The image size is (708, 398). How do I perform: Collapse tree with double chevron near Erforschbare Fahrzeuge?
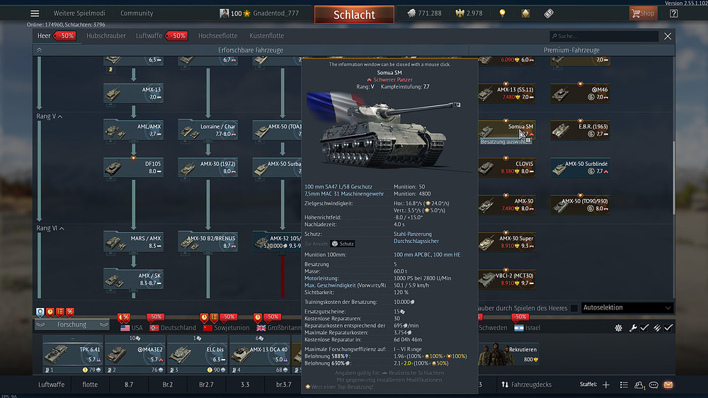pos(39,50)
